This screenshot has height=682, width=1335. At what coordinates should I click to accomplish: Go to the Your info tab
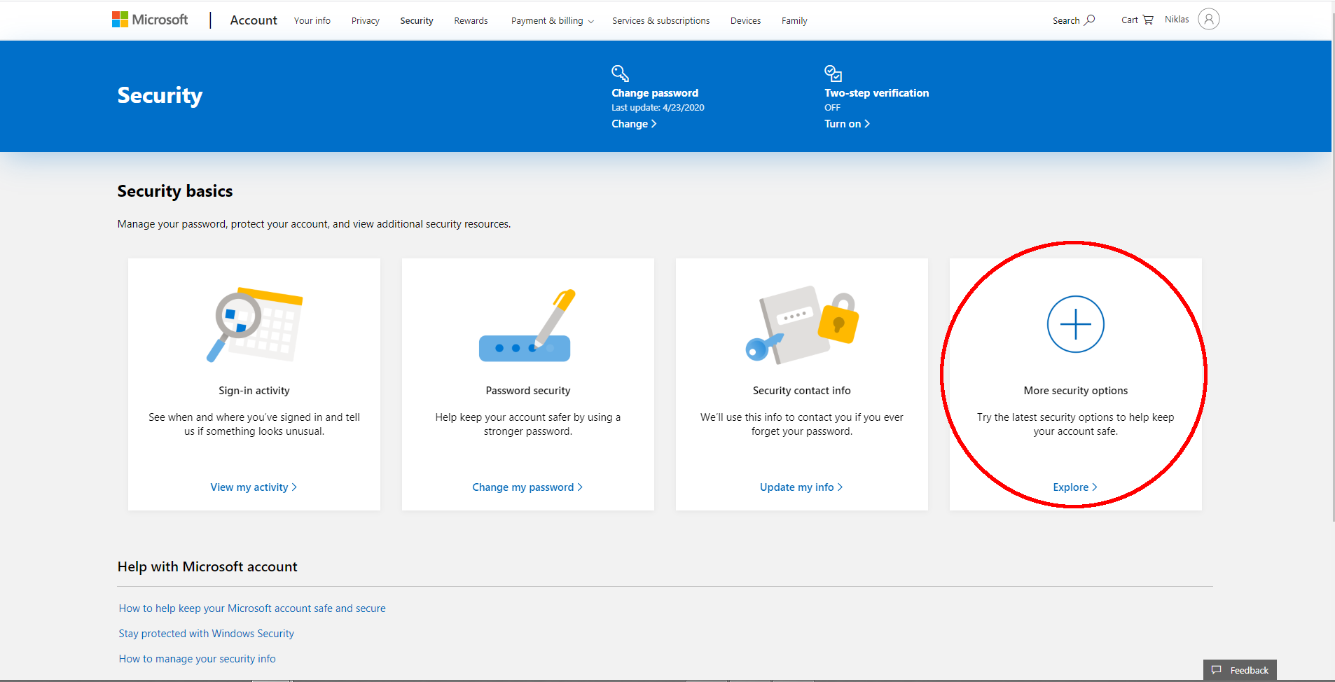point(312,20)
